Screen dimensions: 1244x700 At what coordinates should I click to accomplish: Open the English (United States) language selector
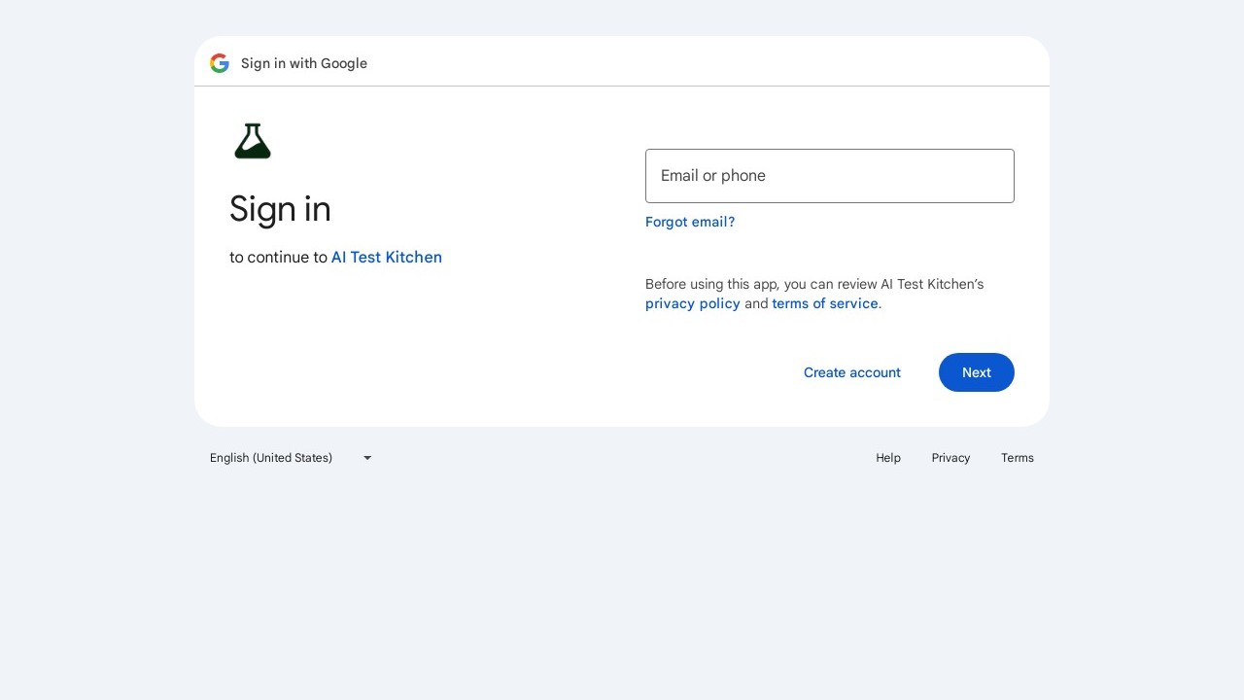click(x=271, y=458)
